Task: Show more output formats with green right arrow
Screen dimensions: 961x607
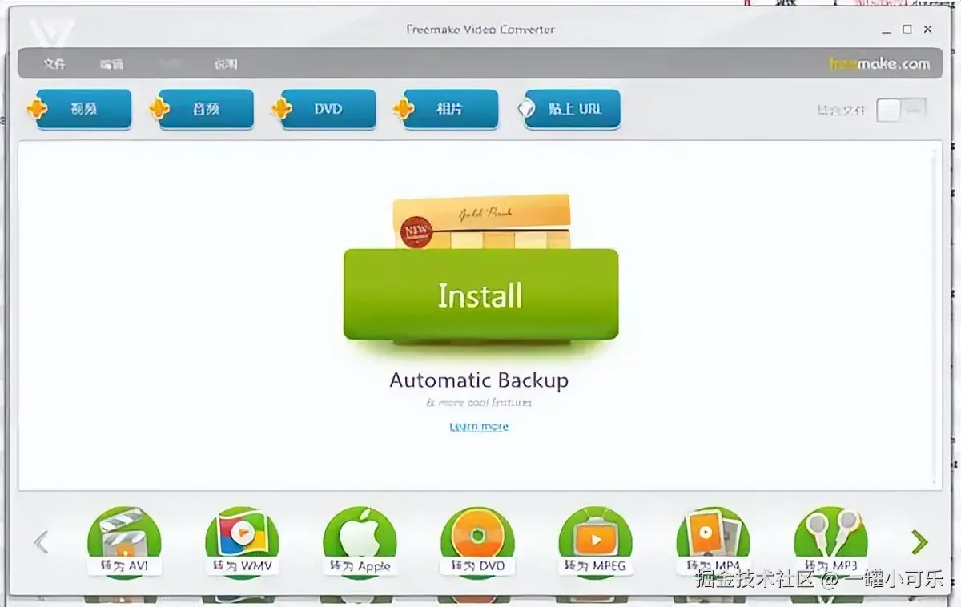Action: [x=919, y=542]
